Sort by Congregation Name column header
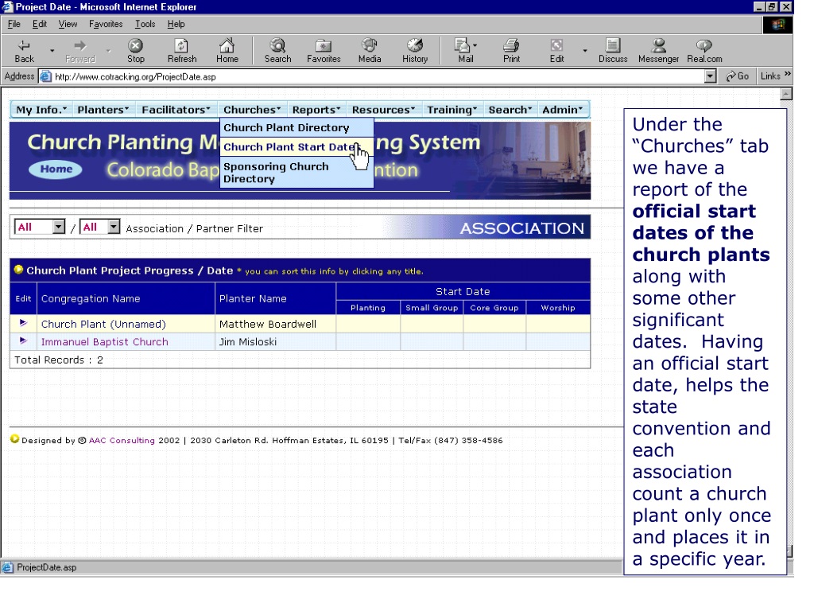 point(91,299)
